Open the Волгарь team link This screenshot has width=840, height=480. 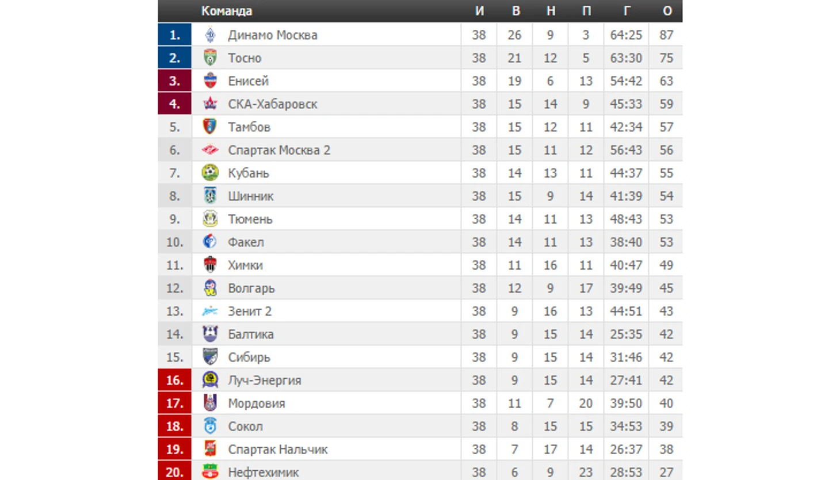pyautogui.click(x=251, y=288)
